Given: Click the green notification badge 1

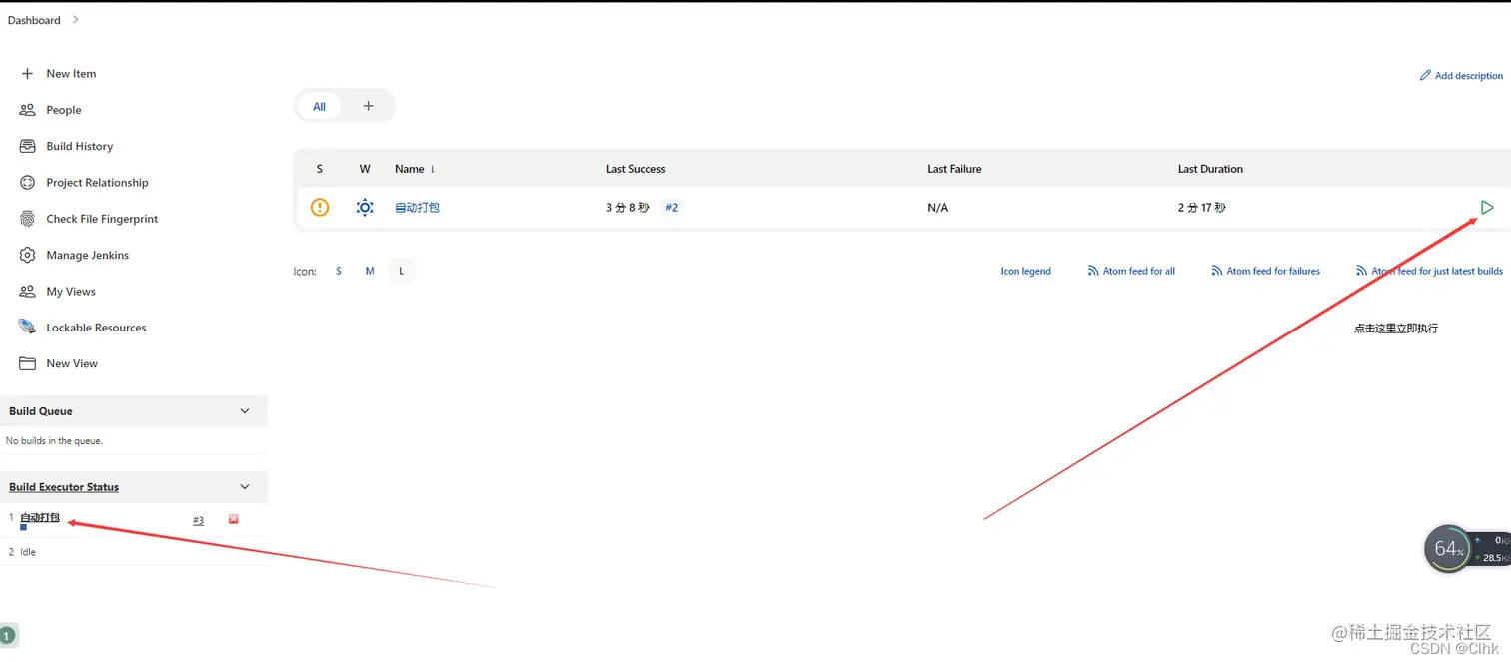Looking at the screenshot, I should click(x=7, y=635).
